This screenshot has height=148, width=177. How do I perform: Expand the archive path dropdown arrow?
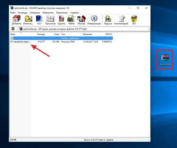pyautogui.click(x=148, y=29)
